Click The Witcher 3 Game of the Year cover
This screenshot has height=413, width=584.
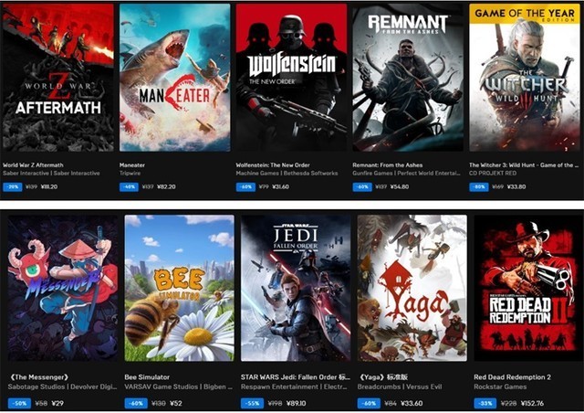[525, 78]
